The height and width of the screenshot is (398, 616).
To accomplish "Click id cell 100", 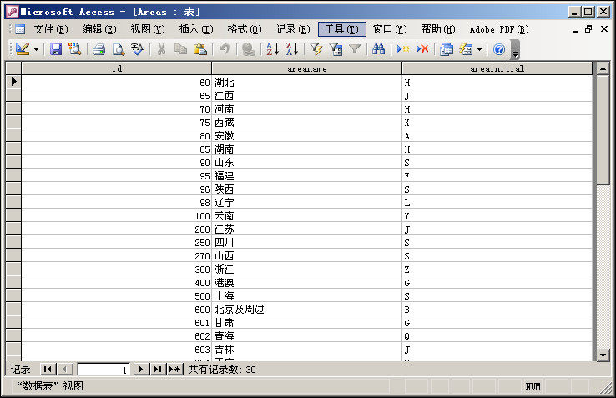I will click(117, 216).
